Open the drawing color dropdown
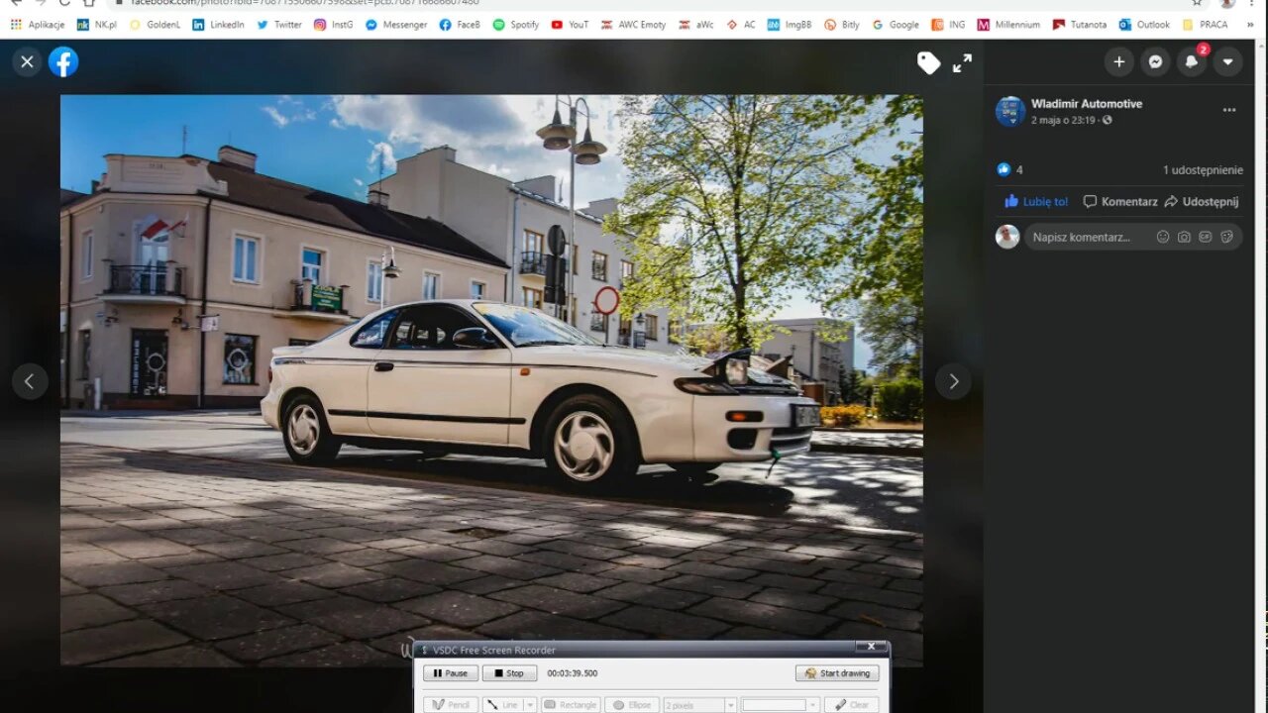 [814, 705]
